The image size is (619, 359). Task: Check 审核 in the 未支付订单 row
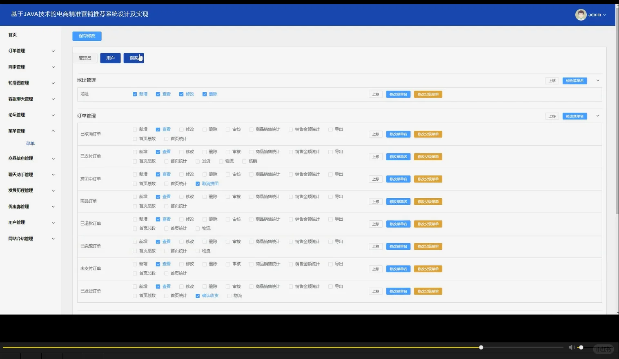[x=228, y=264]
